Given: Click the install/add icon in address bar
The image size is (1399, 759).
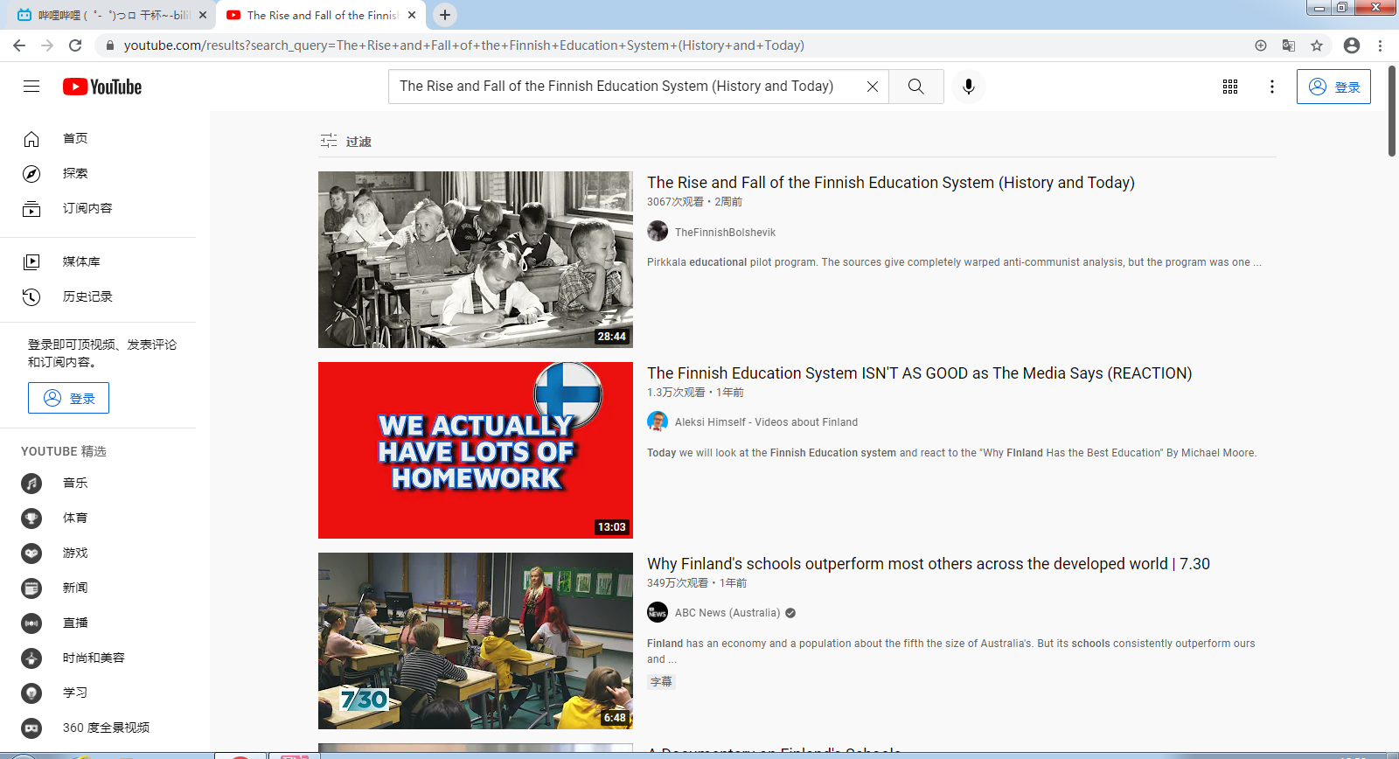Looking at the screenshot, I should (1261, 45).
